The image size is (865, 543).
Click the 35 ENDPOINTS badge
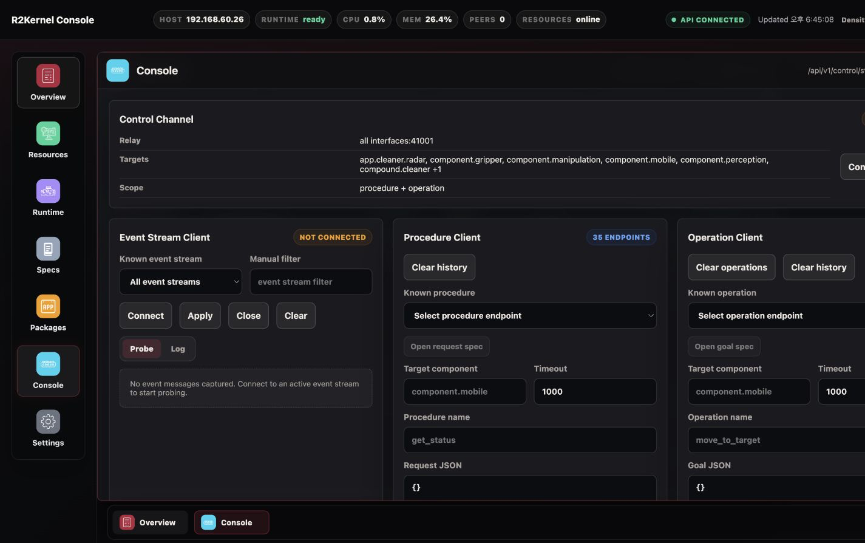621,237
